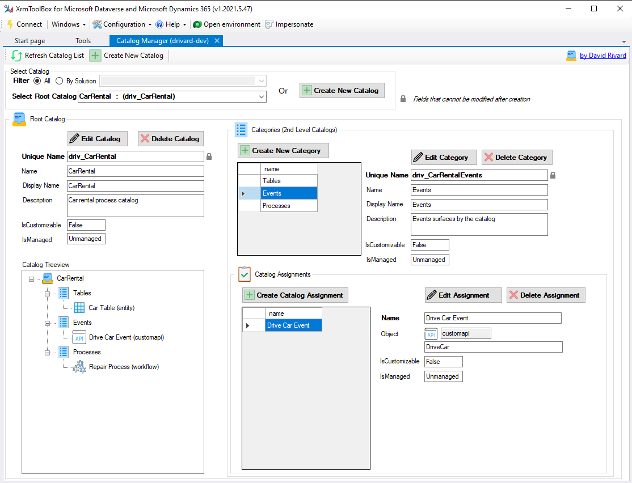Click the lock icon beside root Unique Name
Screen dimensions: 632x483
[209, 156]
